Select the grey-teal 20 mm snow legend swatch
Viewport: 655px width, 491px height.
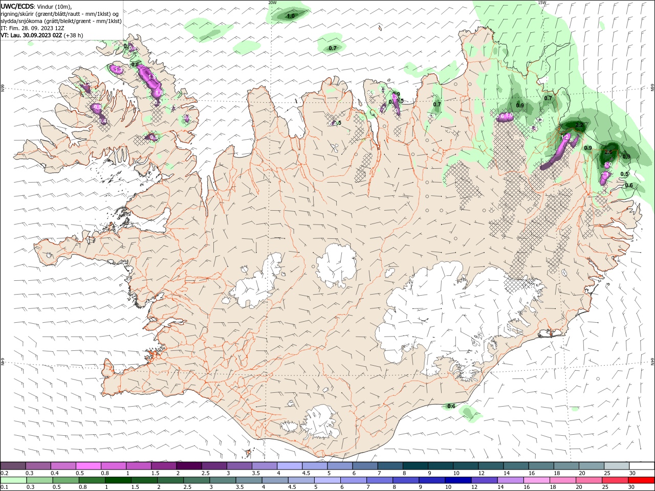592,466
